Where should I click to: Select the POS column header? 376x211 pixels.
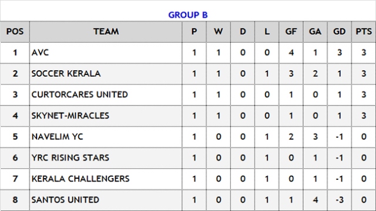click(15, 32)
